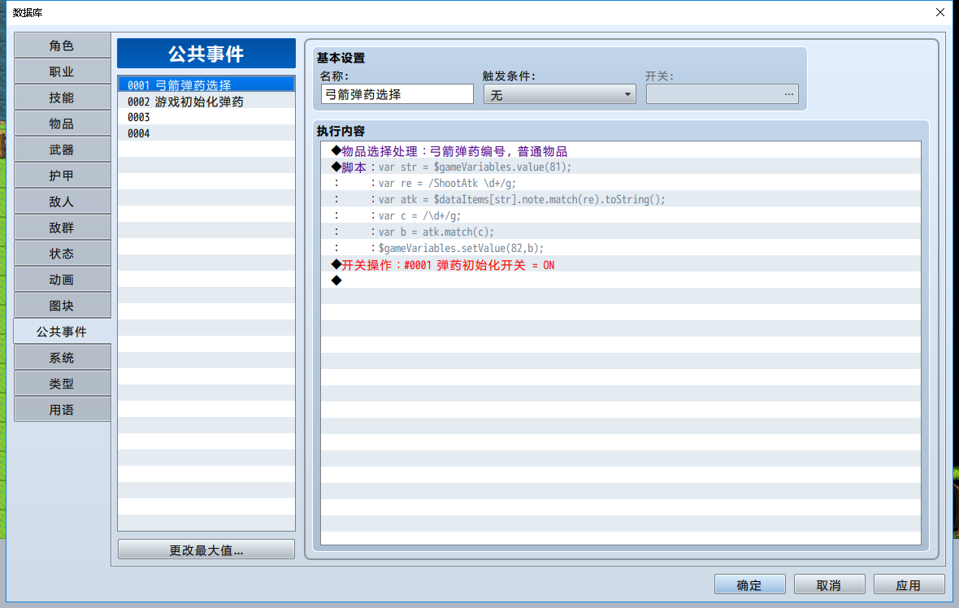Screen dimensions: 959x608
Task: Open the 图块 tab
Action: [x=62, y=306]
